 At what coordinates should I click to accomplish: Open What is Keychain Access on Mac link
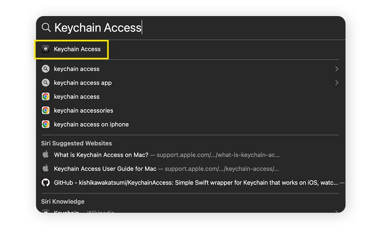167,155
